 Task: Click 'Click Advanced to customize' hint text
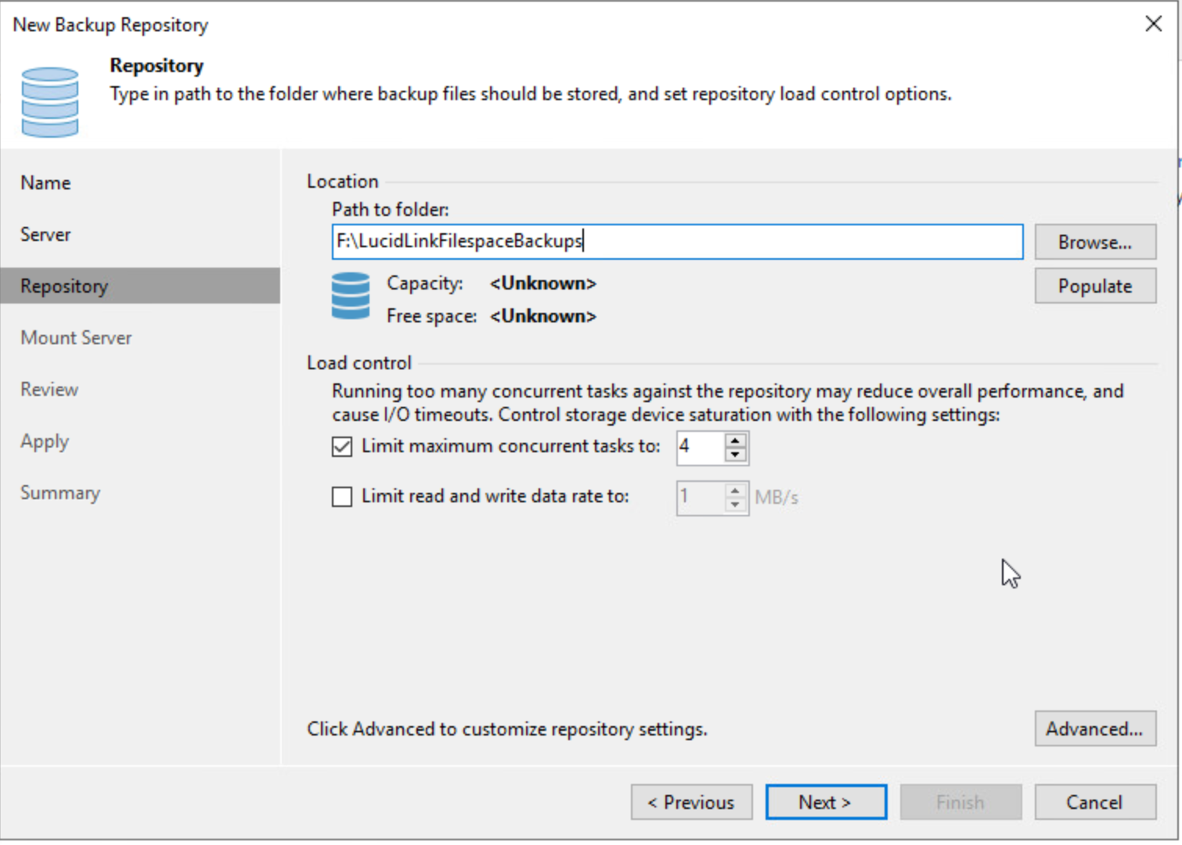tap(506, 729)
